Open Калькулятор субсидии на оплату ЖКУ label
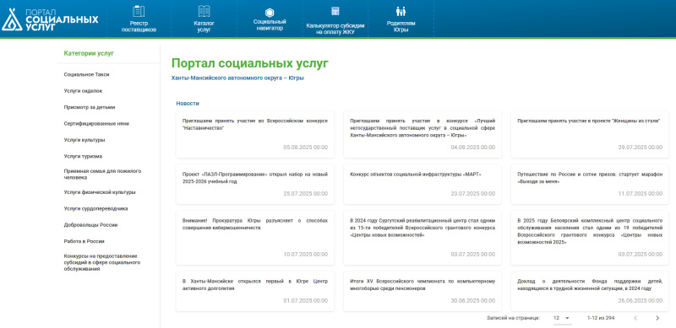Image resolution: width=676 pixels, height=328 pixels. (335, 29)
